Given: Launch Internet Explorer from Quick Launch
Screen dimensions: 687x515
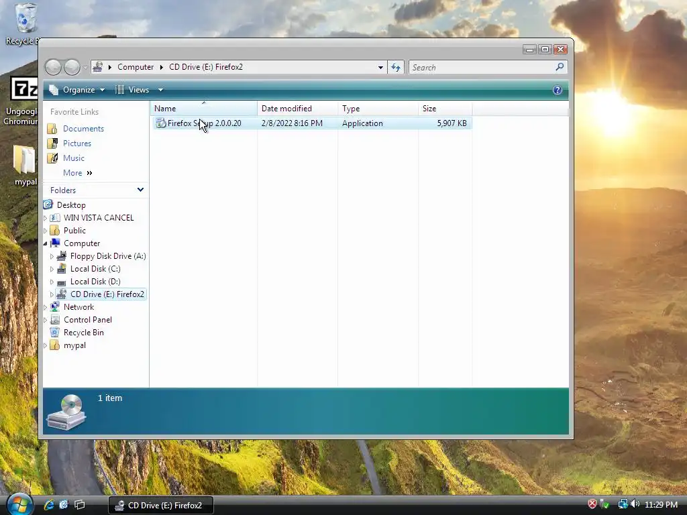Looking at the screenshot, I should (x=49, y=505).
